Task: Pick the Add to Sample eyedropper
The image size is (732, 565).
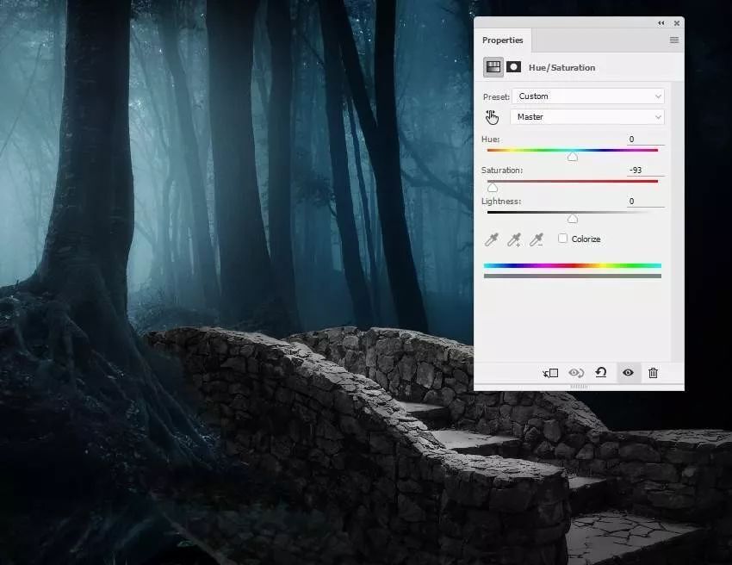Action: 514,239
